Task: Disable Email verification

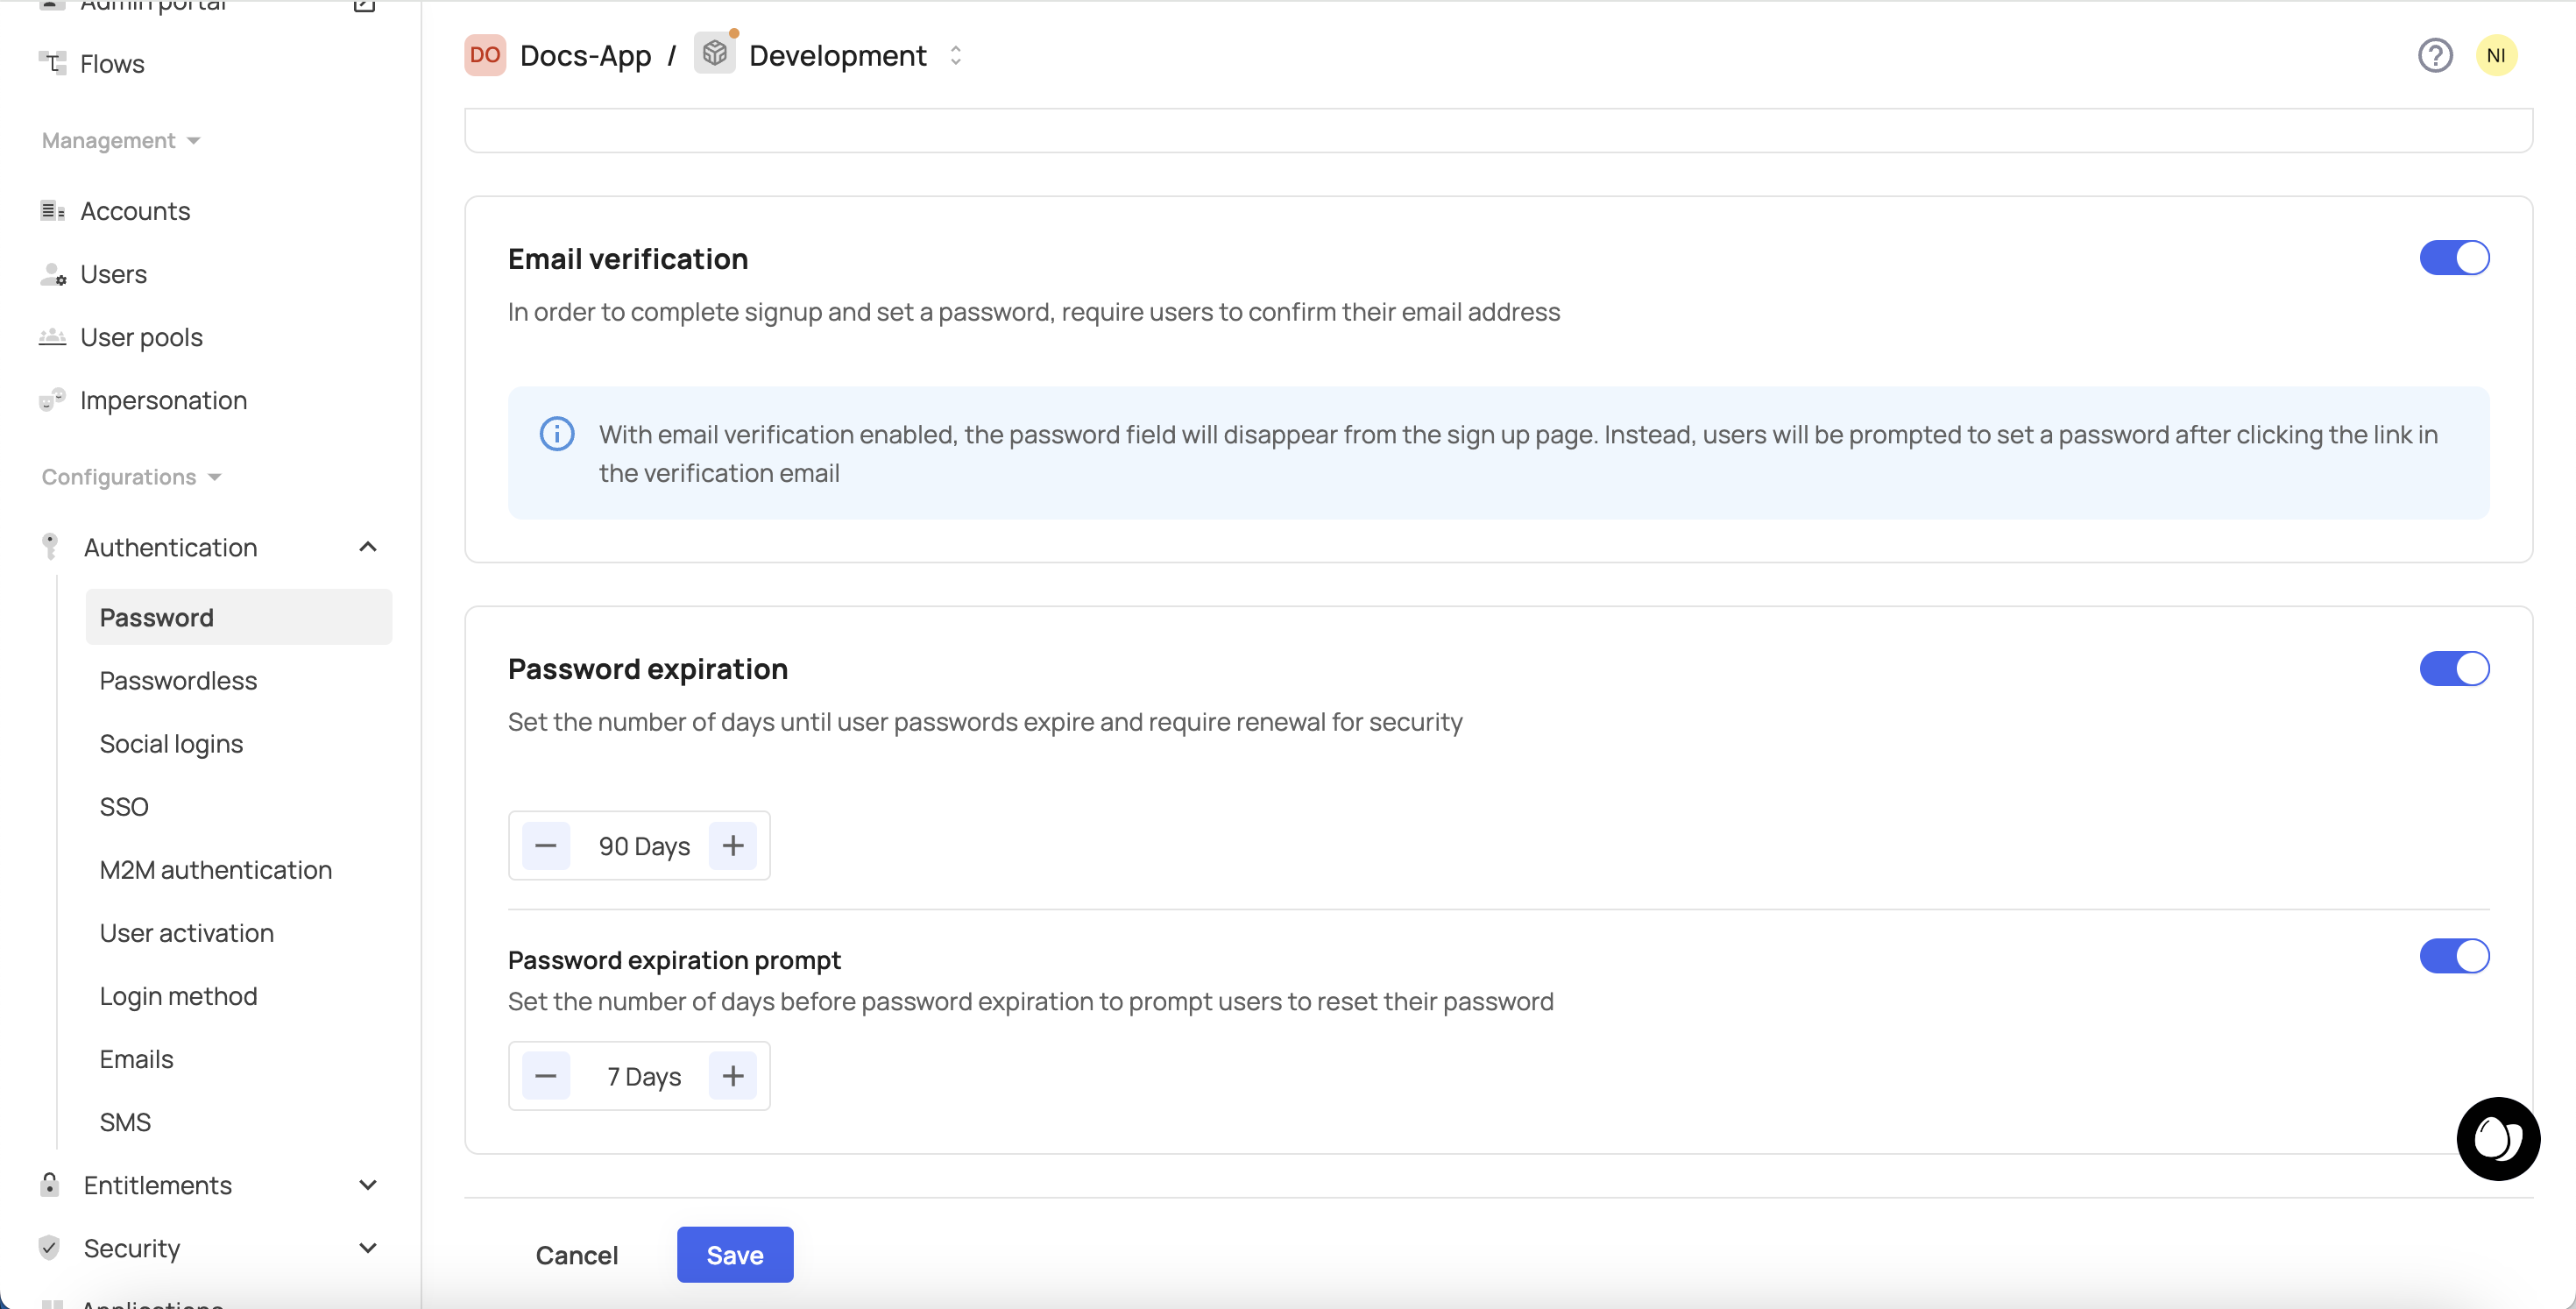Action: click(x=2454, y=257)
